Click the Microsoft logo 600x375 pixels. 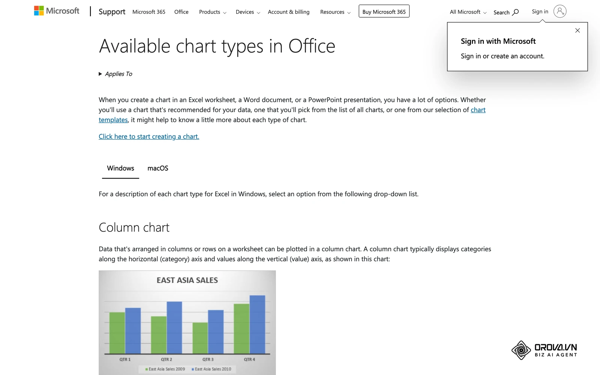57,11
